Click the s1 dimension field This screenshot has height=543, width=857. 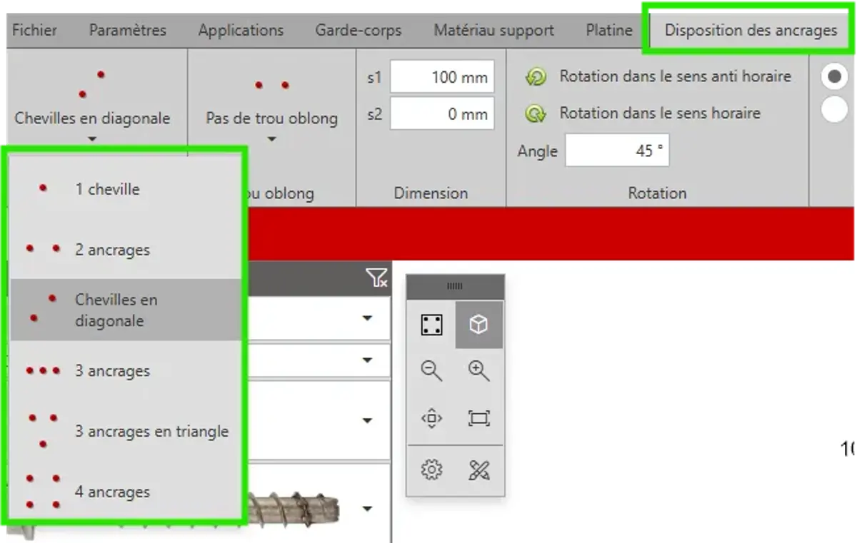[x=442, y=77]
